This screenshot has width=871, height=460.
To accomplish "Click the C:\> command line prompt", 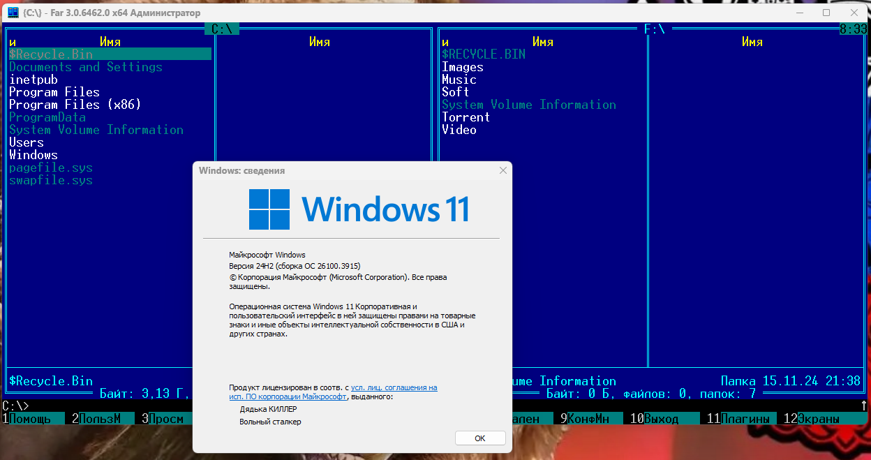I will pyautogui.click(x=16, y=406).
